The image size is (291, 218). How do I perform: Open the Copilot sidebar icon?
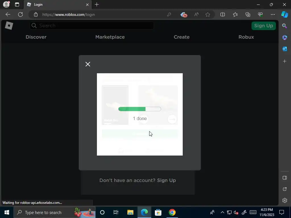tap(285, 14)
